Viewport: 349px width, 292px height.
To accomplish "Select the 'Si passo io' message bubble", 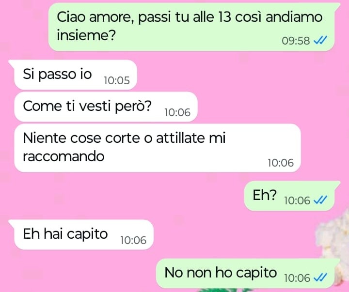I will [x=76, y=75].
